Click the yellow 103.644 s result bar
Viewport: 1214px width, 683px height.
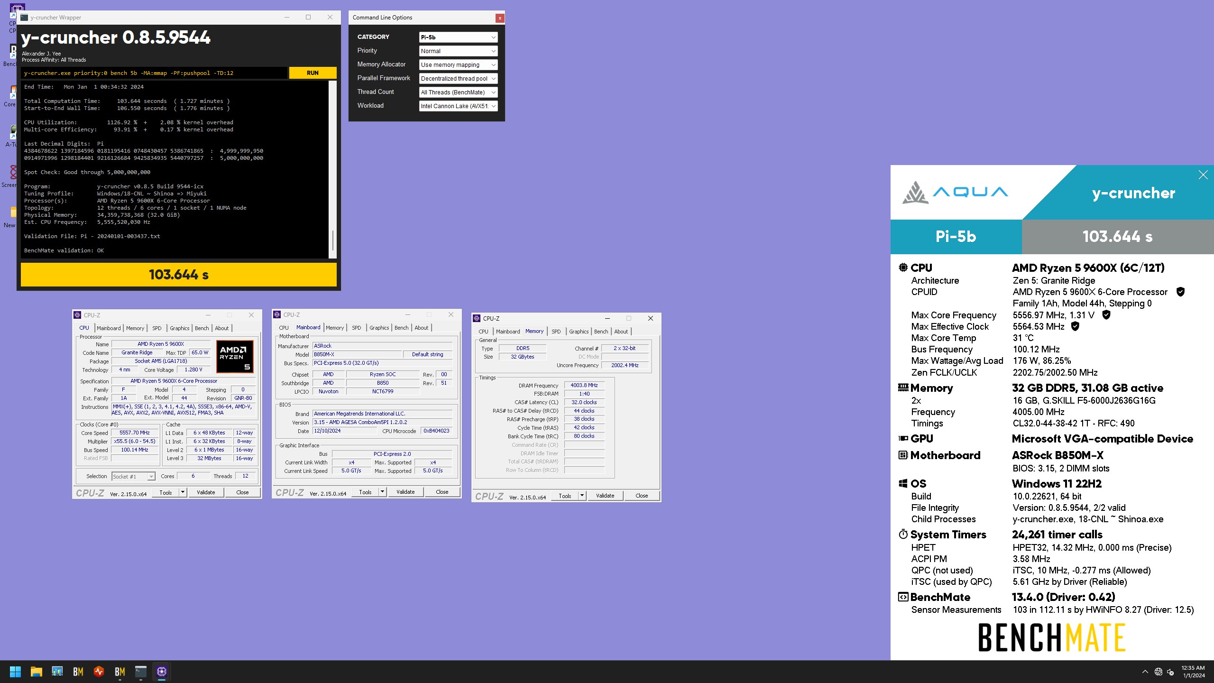coord(179,275)
